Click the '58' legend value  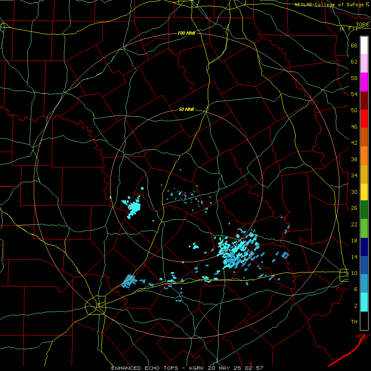click(354, 78)
